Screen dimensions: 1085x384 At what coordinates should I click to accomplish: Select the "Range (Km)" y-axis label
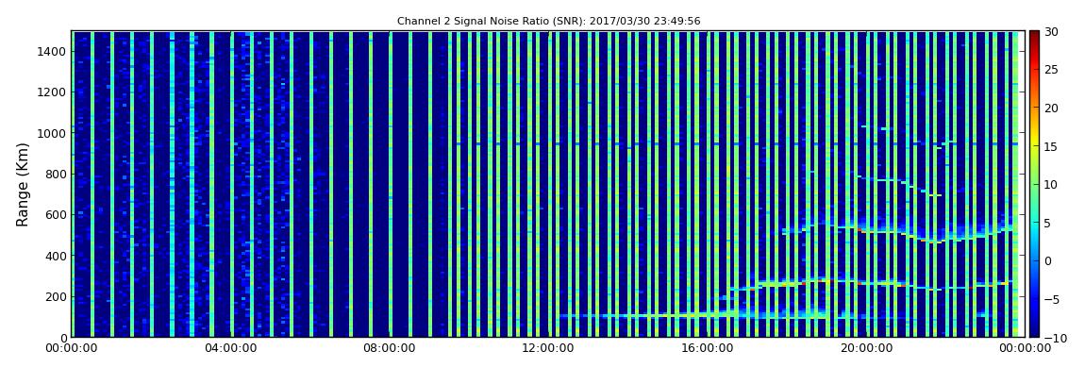22,185
